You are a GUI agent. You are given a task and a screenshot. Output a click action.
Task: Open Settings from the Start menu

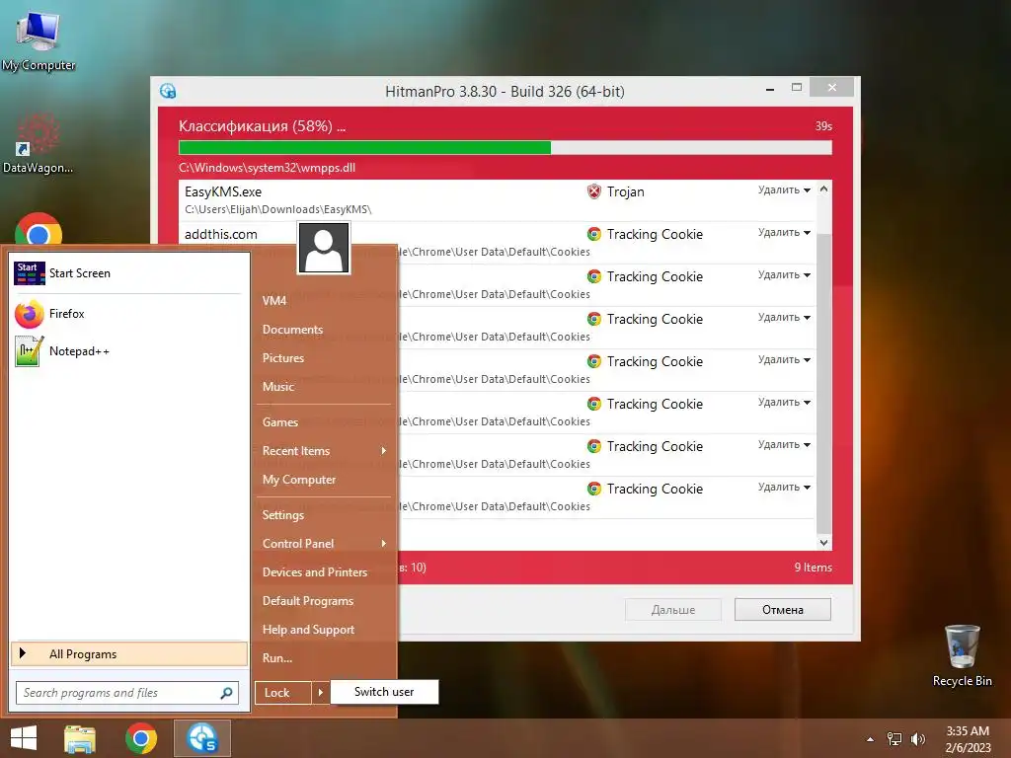(283, 515)
